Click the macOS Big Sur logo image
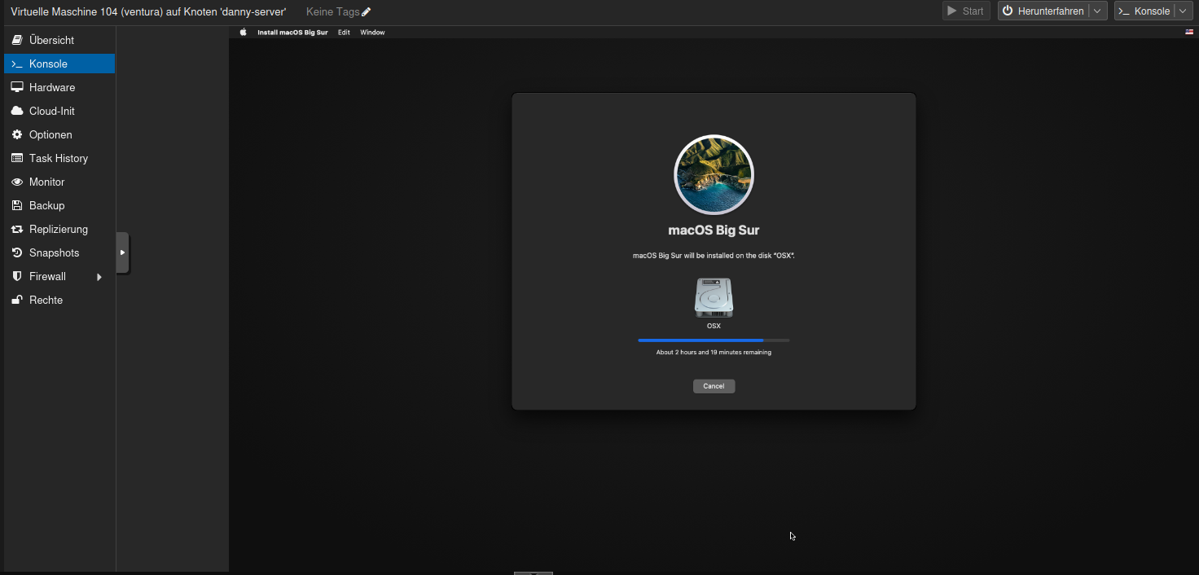1199x575 pixels. click(714, 174)
